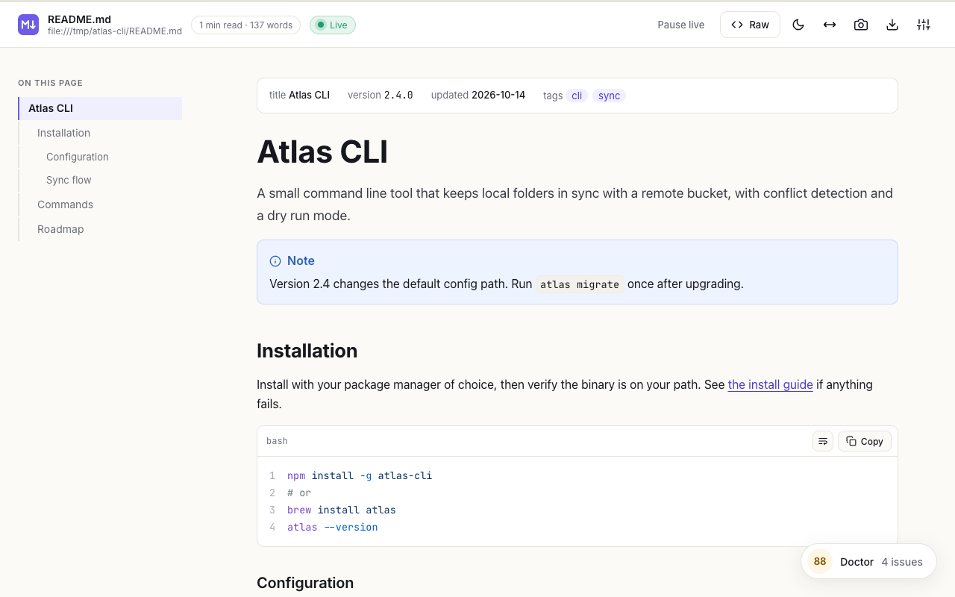Click the bash language label
Viewport: 955px width, 597px height.
[x=277, y=441]
